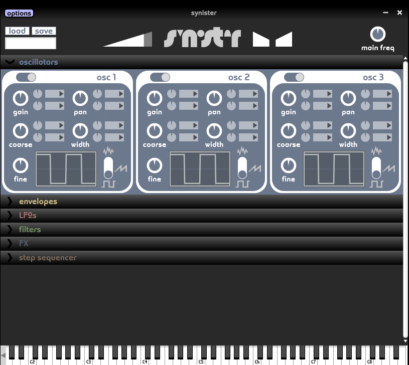Screen dimensions: 409x365
Task: Click osc 2 pan knob
Action: [214, 99]
